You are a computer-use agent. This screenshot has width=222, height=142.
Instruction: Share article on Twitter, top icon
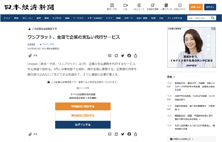point(123,56)
